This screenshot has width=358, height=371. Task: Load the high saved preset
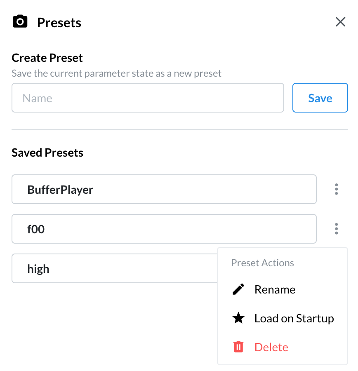tap(115, 268)
